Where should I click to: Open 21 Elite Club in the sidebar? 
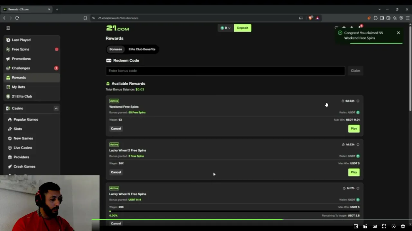tap(32, 96)
